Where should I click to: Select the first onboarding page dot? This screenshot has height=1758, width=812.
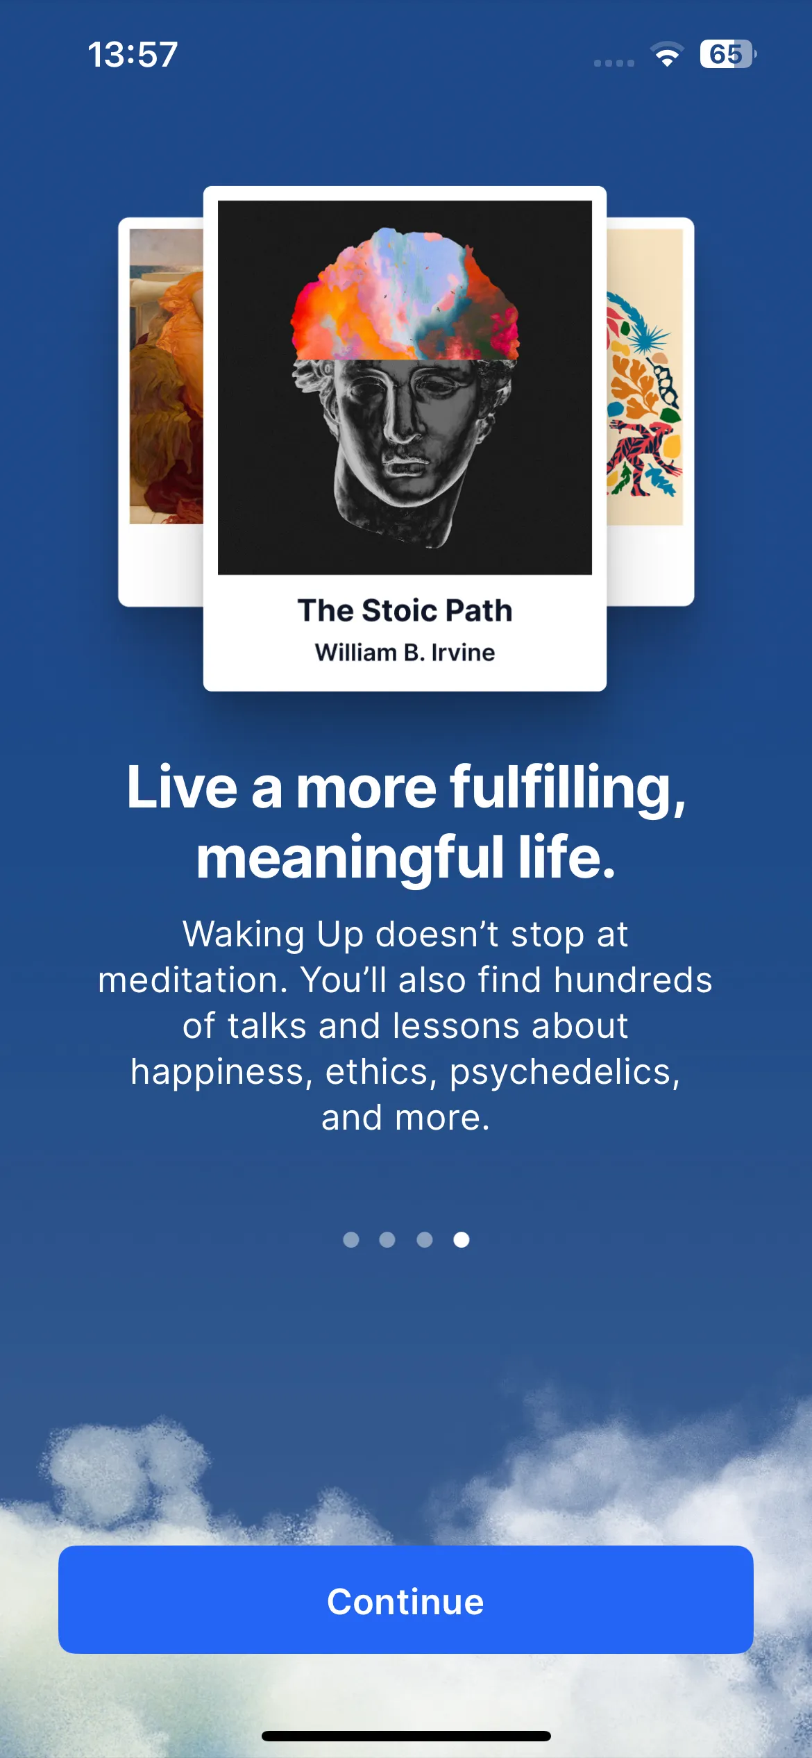click(351, 1239)
